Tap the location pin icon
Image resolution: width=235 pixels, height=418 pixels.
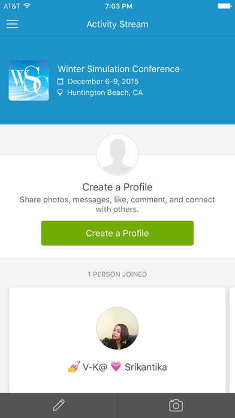click(x=61, y=92)
